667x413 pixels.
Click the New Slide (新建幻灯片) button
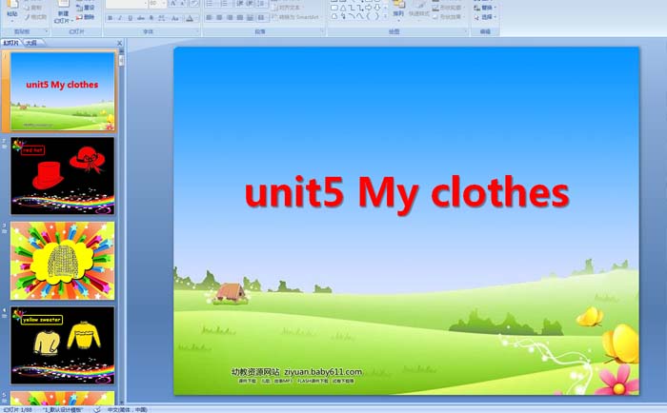[x=64, y=12]
